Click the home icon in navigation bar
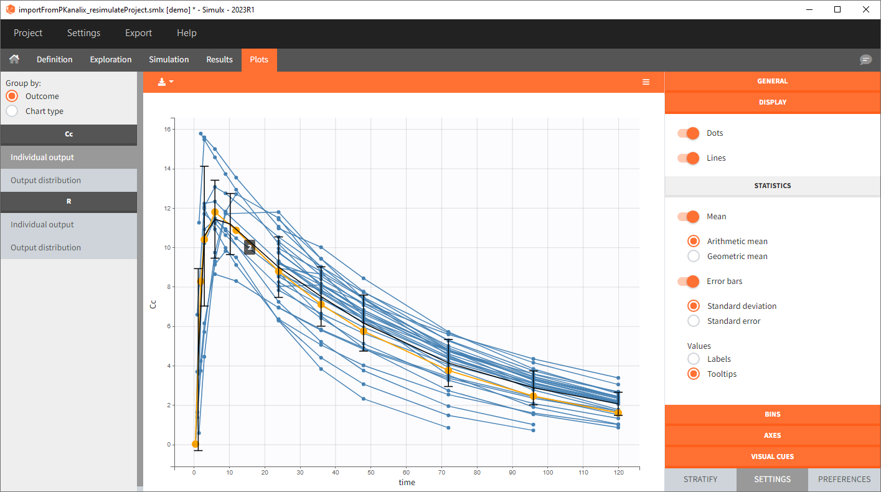Viewport: 881px width, 492px height. coord(14,59)
